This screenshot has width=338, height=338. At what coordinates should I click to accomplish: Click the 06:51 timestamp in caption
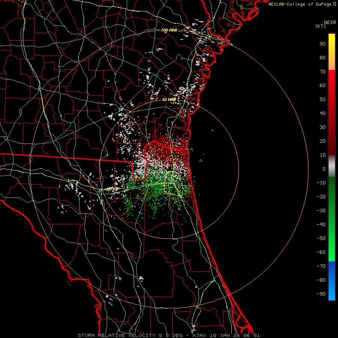[x=252, y=335]
